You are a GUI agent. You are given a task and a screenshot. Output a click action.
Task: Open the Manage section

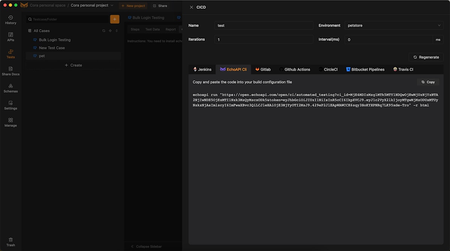10,122
